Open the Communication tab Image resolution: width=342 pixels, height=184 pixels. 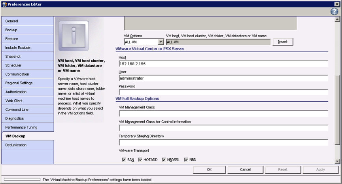(x=28, y=74)
